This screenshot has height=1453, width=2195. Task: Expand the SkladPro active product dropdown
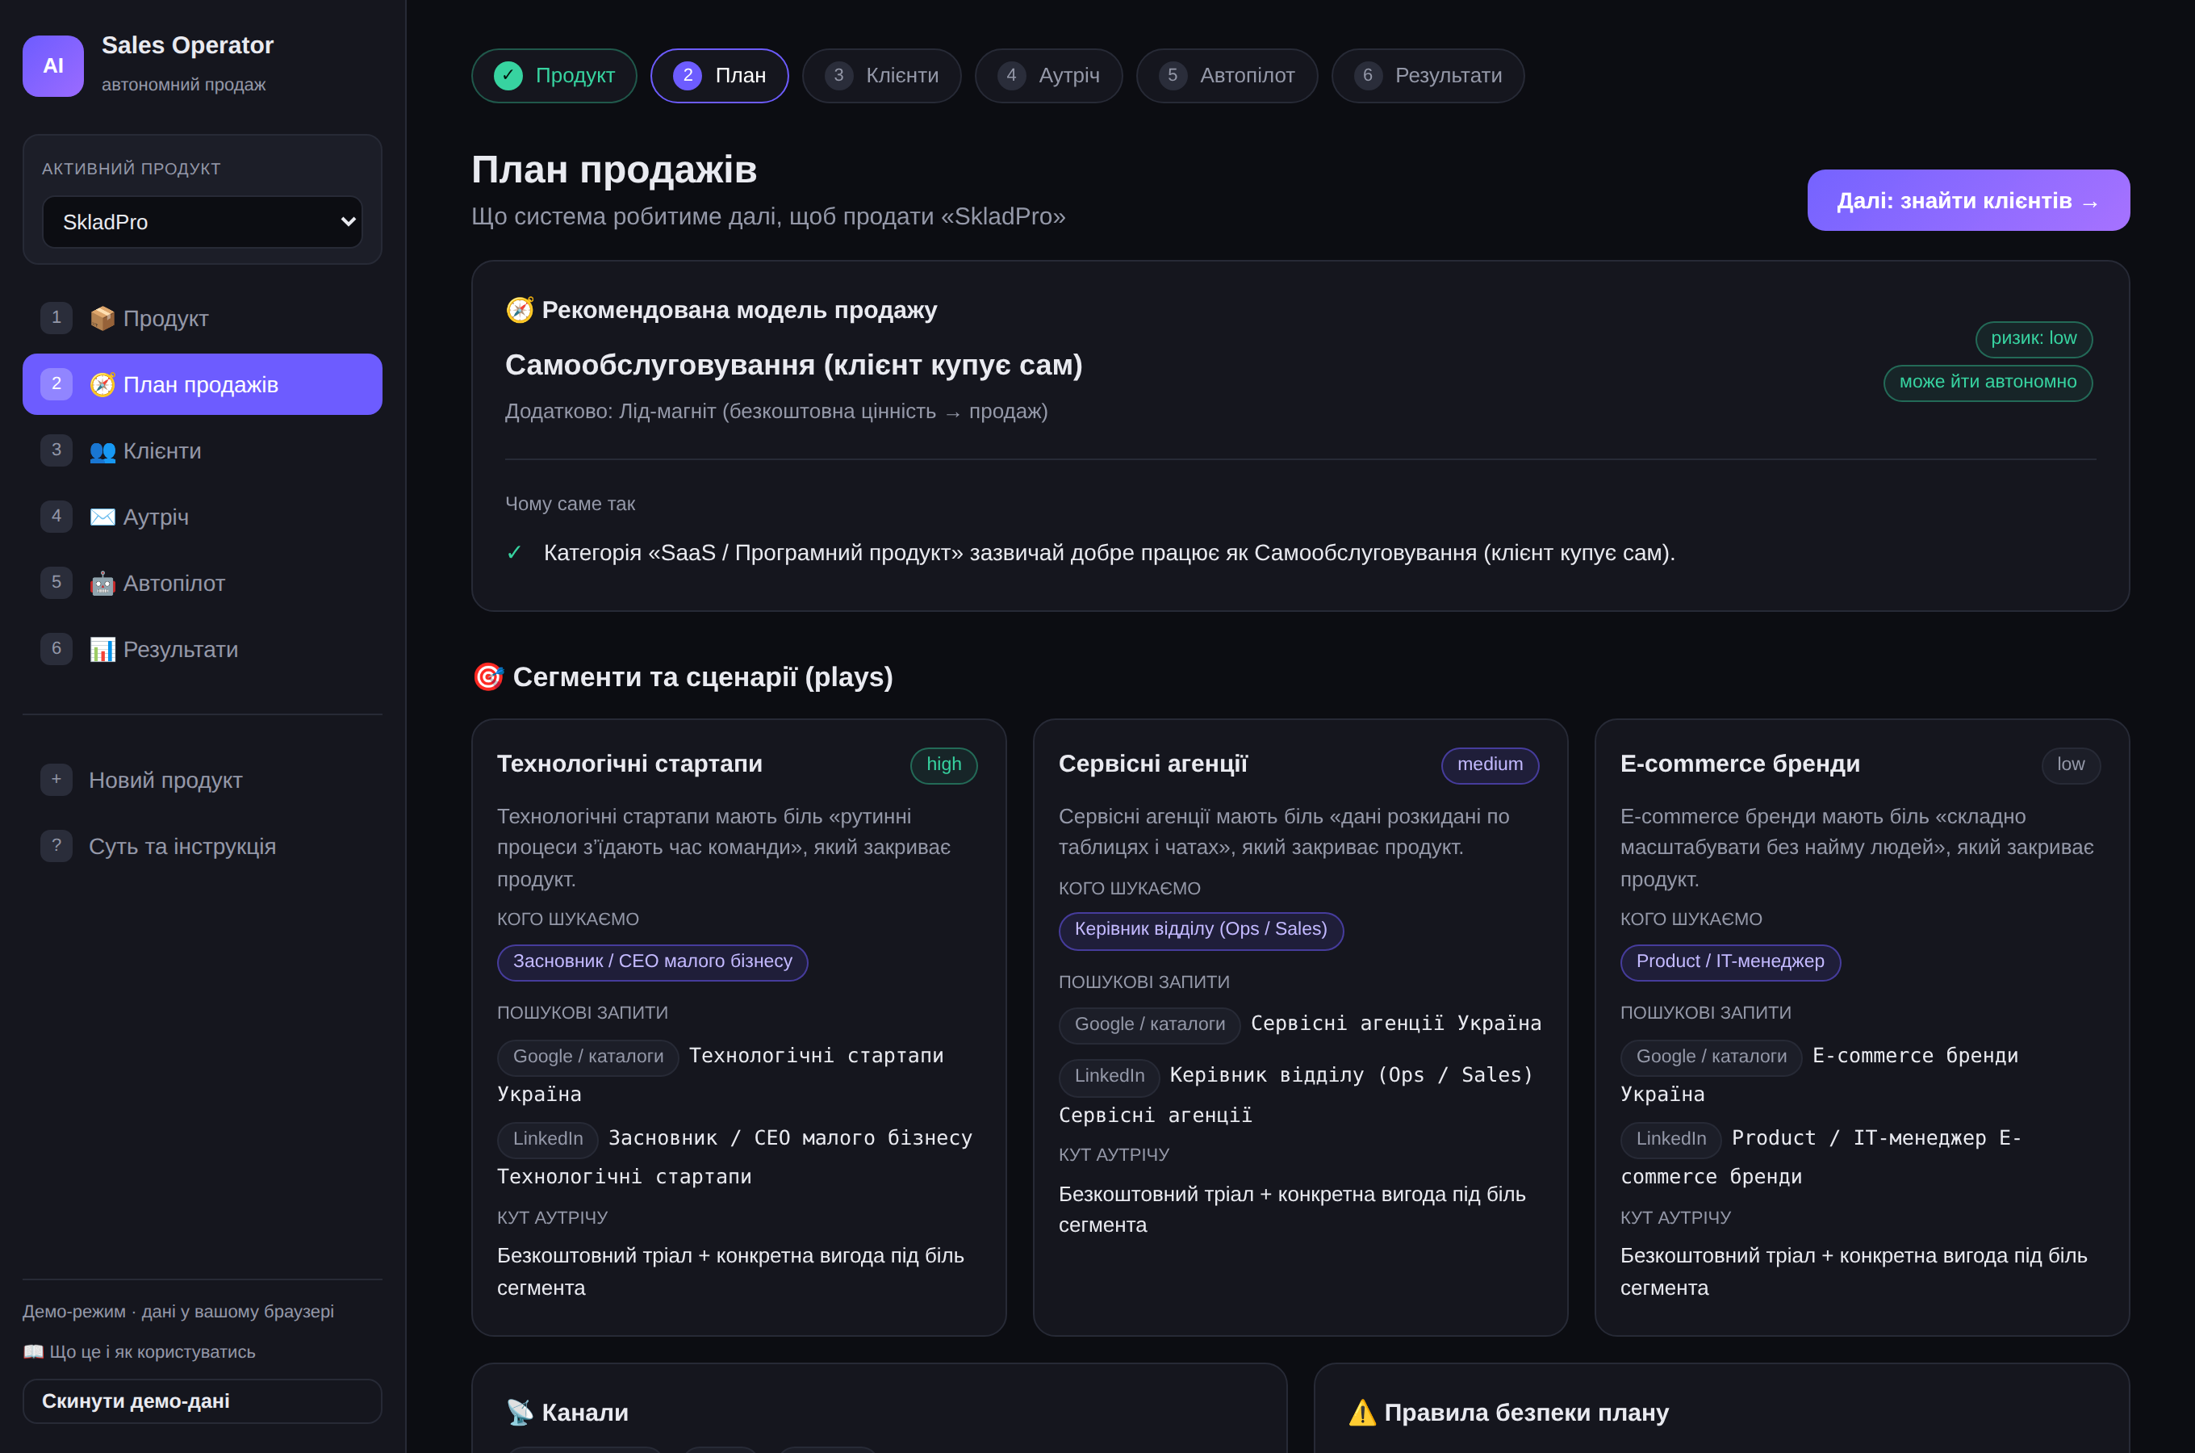point(202,221)
